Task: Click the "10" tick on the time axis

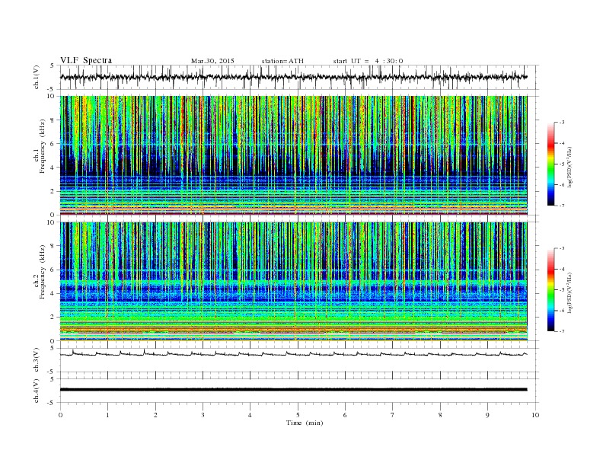Action: [535, 415]
